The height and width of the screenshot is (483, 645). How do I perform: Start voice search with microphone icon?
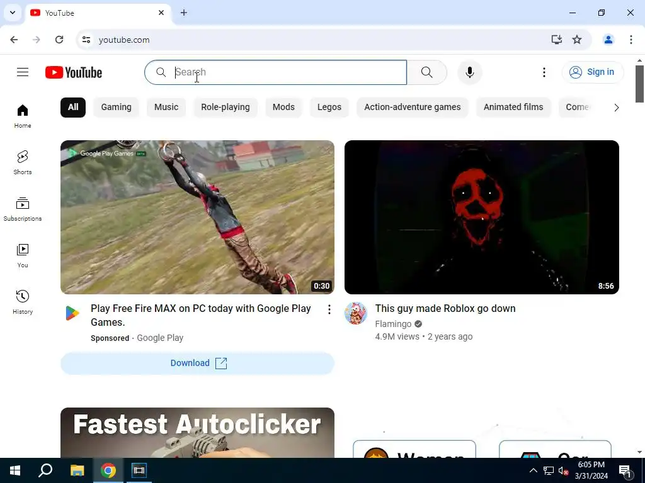[x=469, y=72]
